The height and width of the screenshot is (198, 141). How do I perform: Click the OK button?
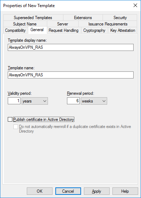click(39, 191)
